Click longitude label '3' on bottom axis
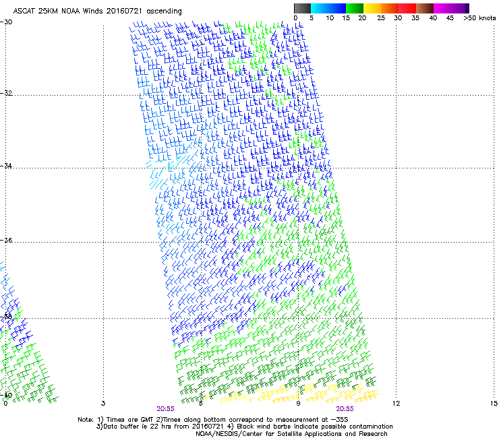 (x=103, y=404)
